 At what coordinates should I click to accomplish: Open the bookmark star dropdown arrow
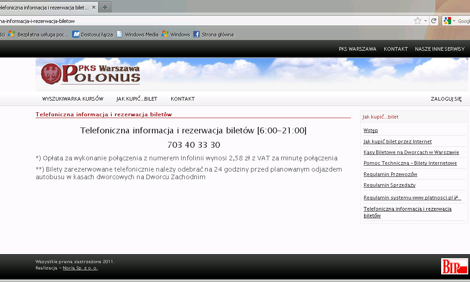click(425, 21)
